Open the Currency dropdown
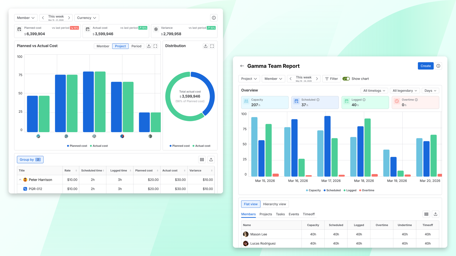The image size is (456, 256). click(x=87, y=18)
